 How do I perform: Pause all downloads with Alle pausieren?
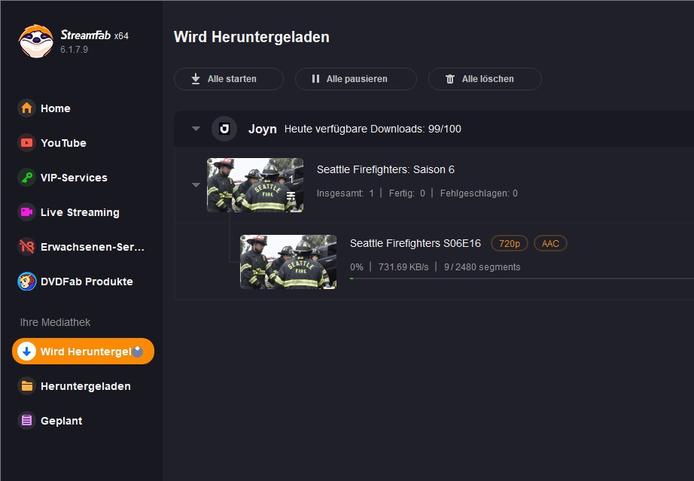point(356,79)
